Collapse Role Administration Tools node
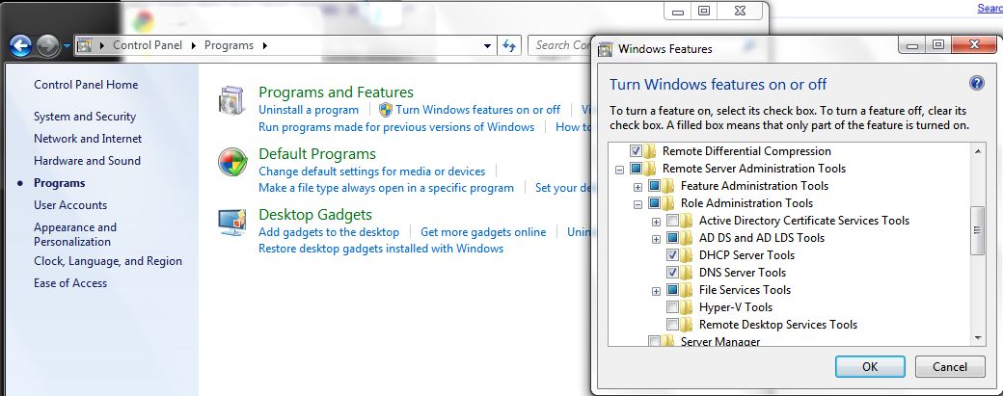The width and height of the screenshot is (1003, 396). point(637,204)
